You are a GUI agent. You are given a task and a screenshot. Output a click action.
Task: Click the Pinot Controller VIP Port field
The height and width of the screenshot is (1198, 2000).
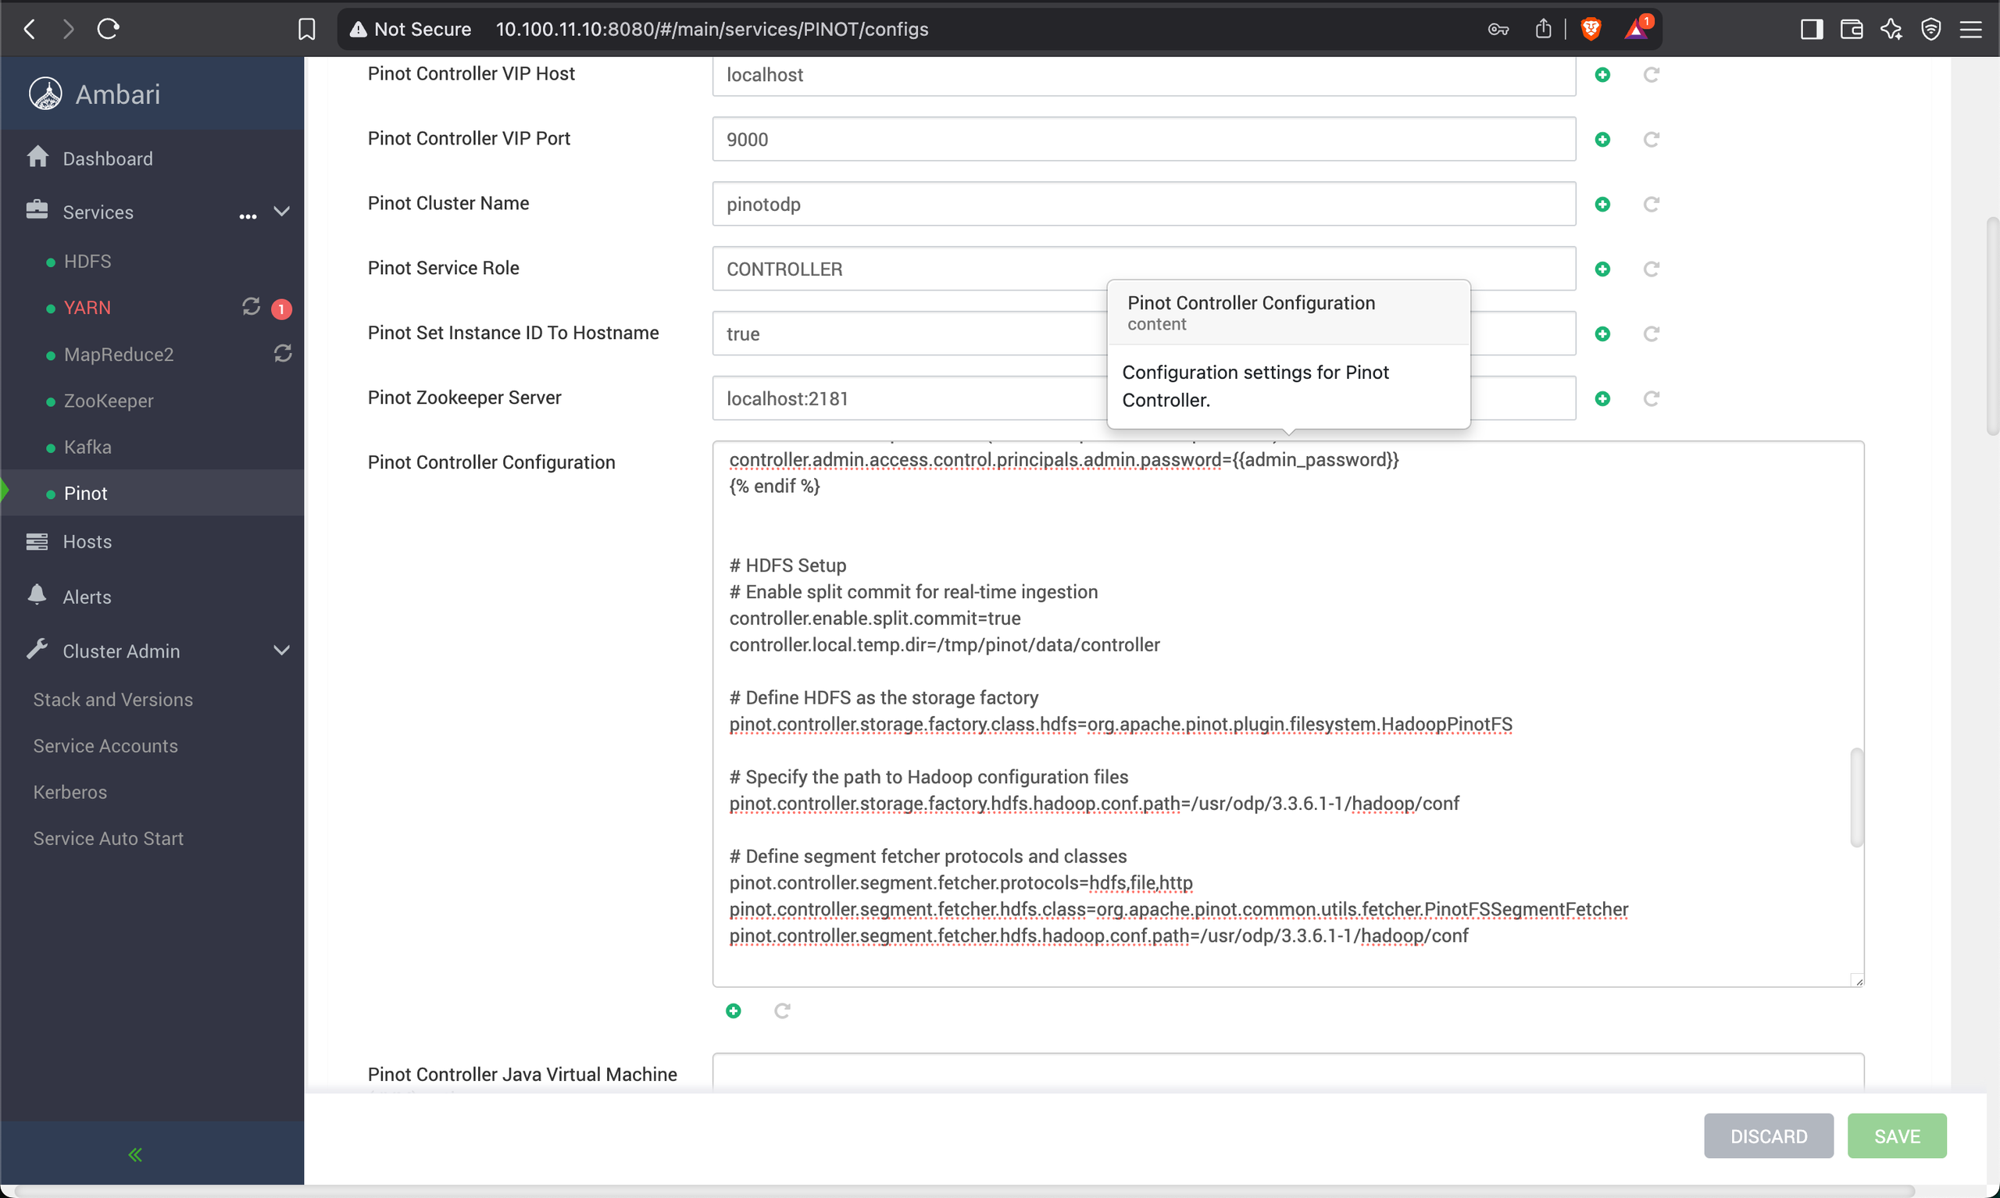[x=1143, y=139]
